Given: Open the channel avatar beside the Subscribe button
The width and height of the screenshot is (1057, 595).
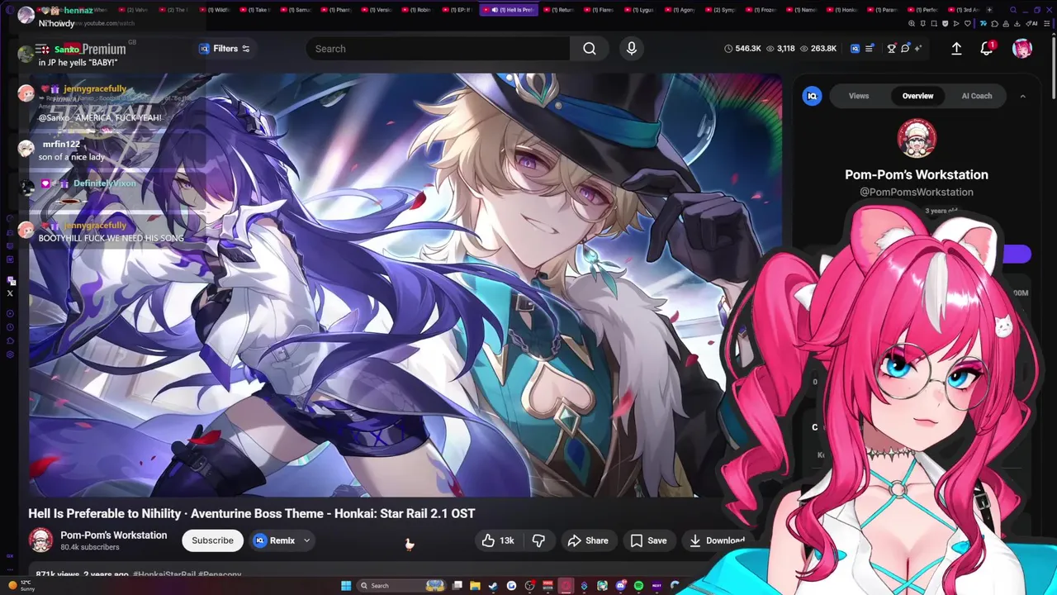Looking at the screenshot, I should point(40,540).
